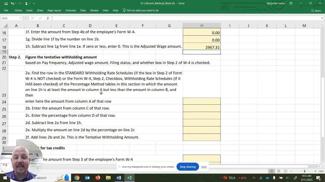The image size is (325, 182).
Task: Open File Explorer from the taskbar
Action: click(x=108, y=178)
